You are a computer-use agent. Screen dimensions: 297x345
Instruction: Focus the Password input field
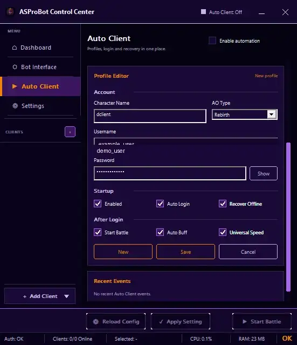(170, 173)
